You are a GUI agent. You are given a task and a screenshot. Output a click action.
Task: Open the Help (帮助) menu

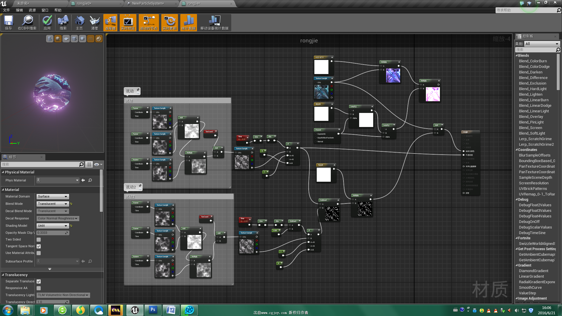[x=58, y=10]
